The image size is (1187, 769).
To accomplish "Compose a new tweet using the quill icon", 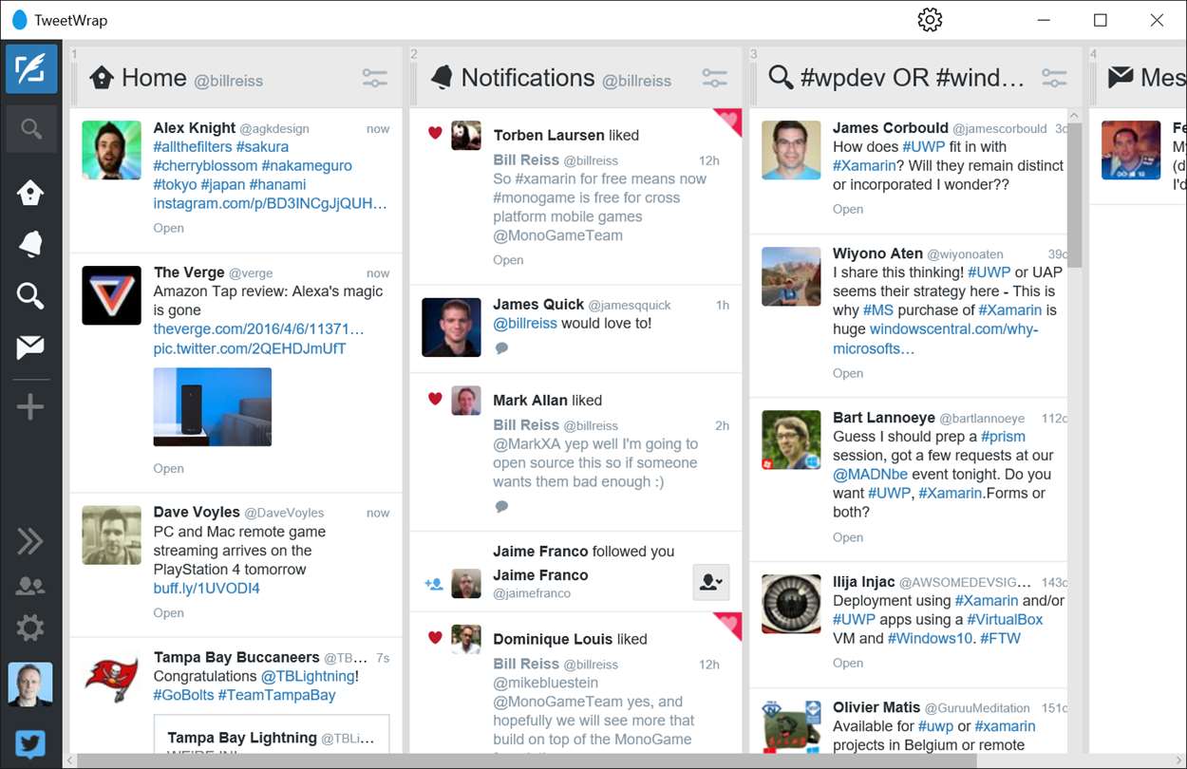I will coord(31,70).
